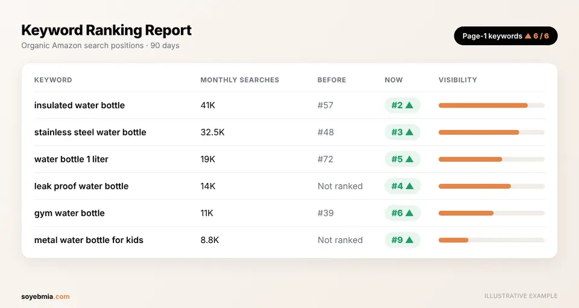Click the MONTHLY SEARCHES column header

(239, 80)
